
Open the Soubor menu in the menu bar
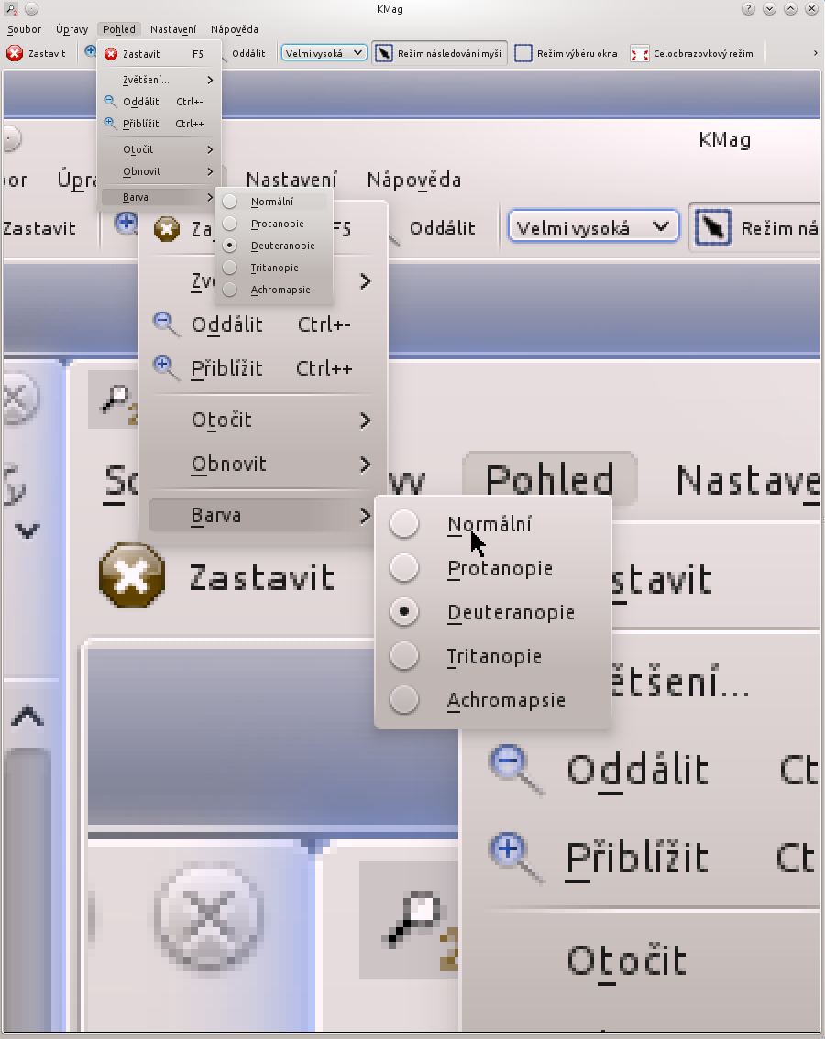tap(24, 29)
